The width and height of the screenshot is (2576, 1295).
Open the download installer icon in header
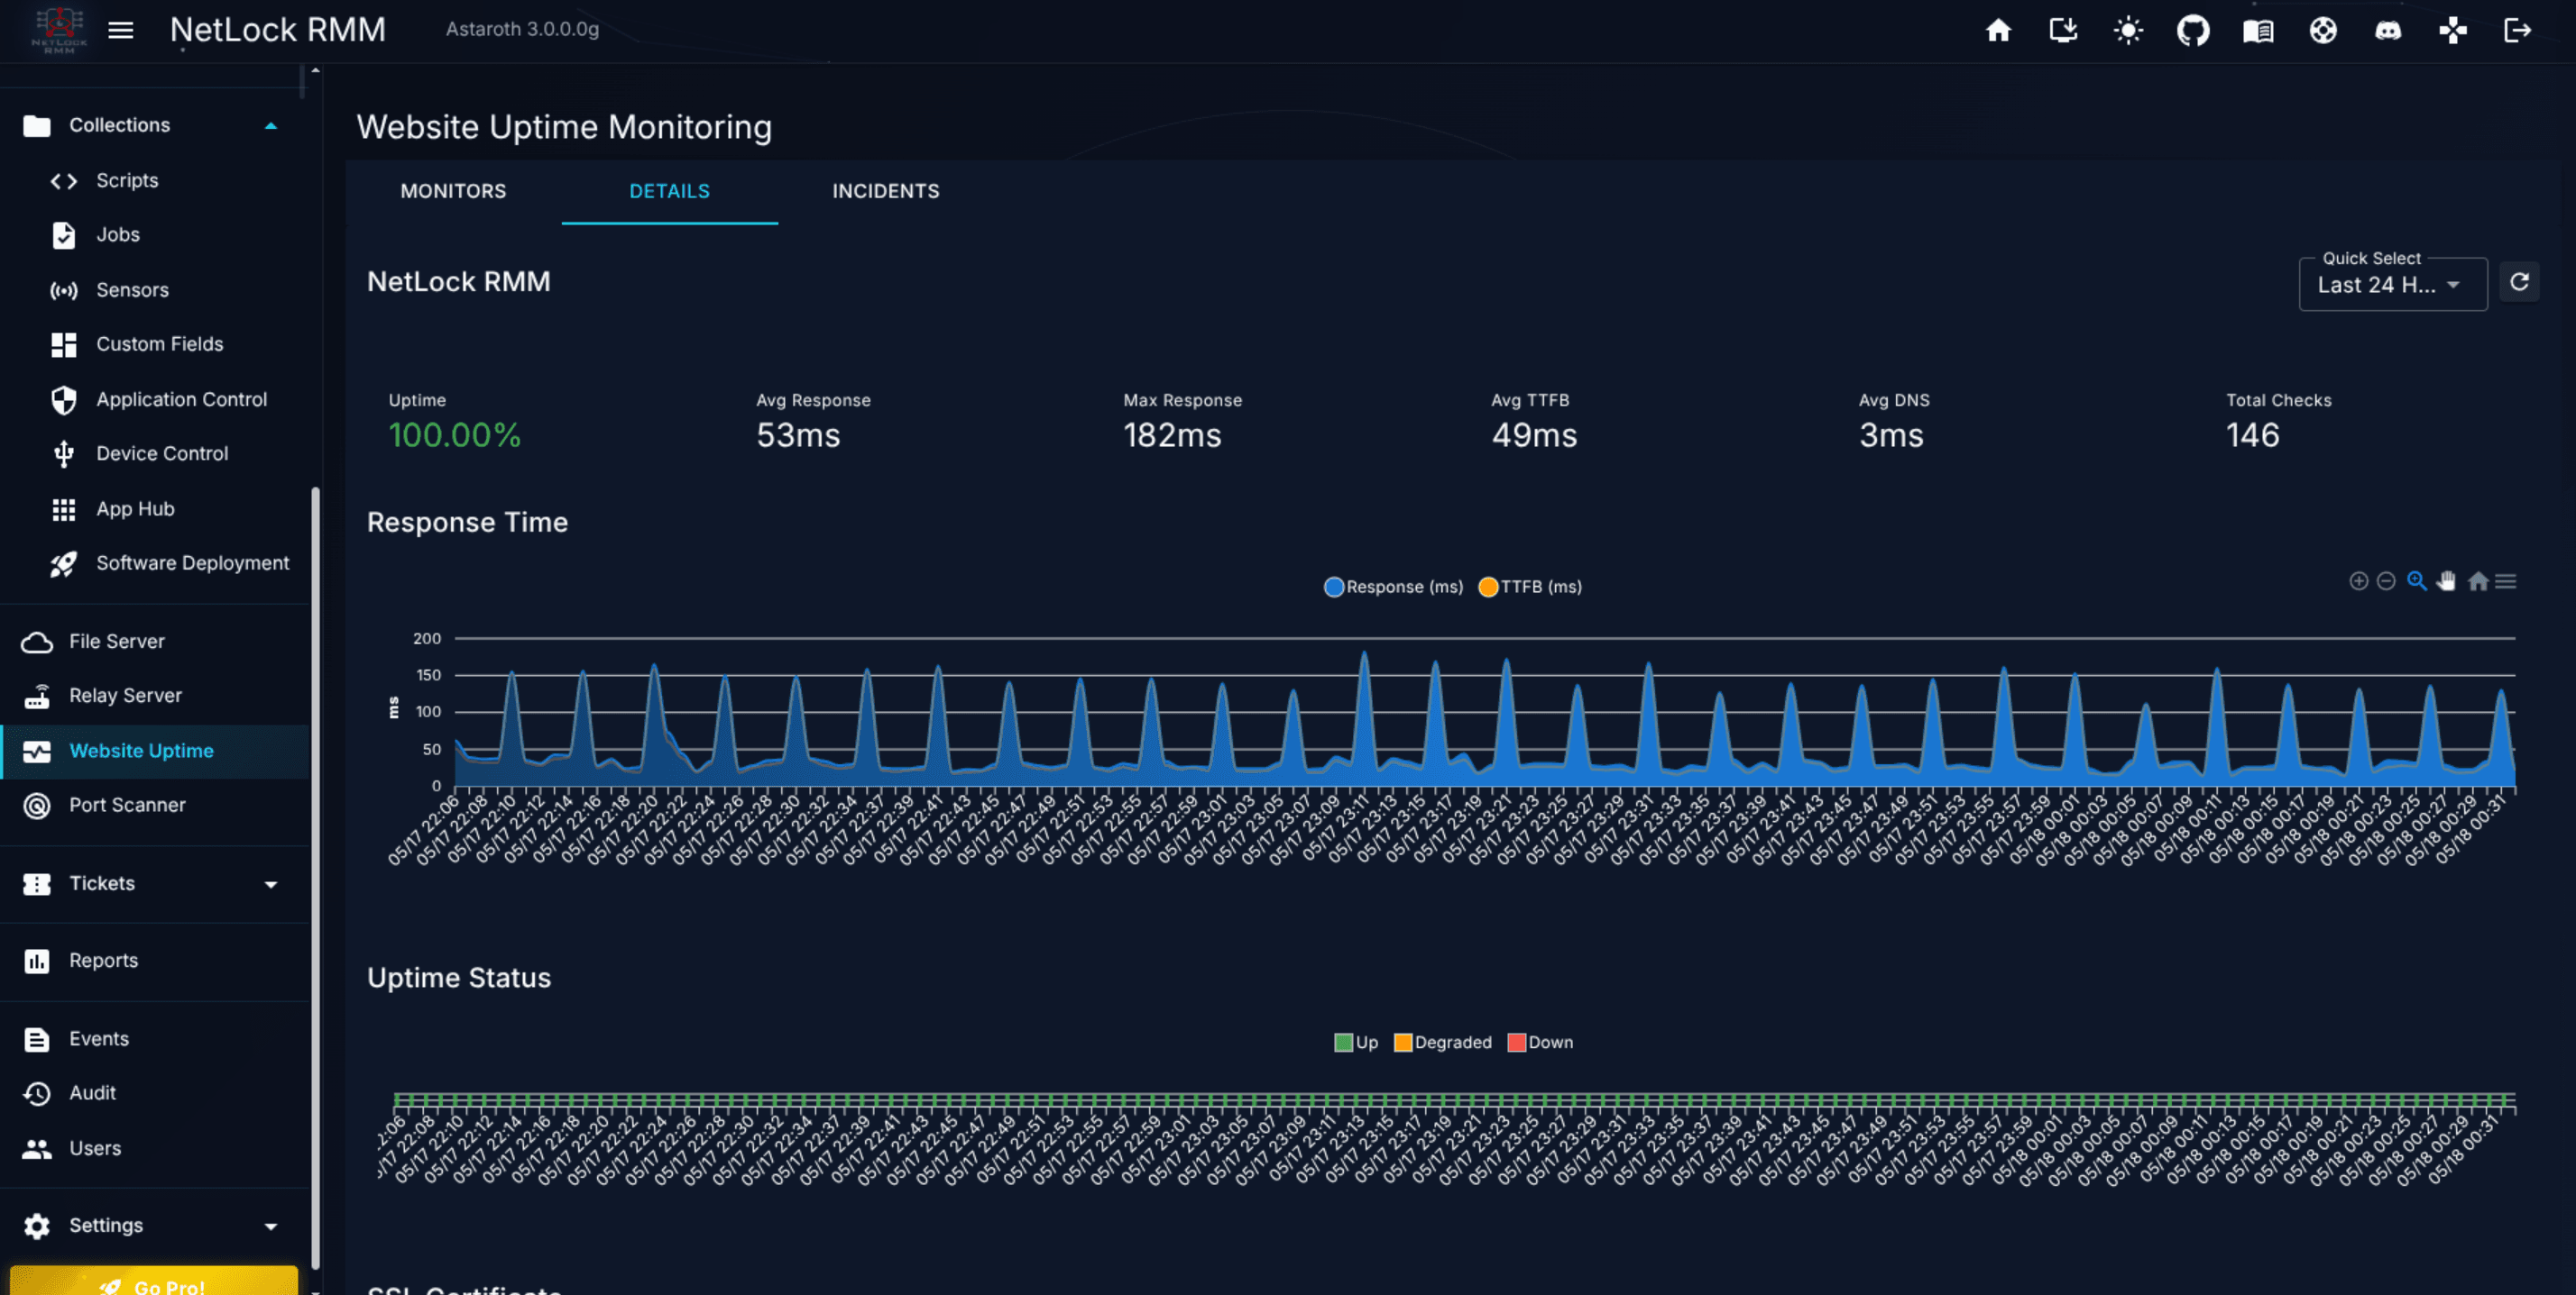click(x=2063, y=30)
